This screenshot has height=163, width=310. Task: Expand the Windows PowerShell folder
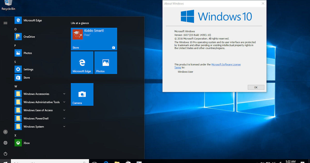pos(40,118)
